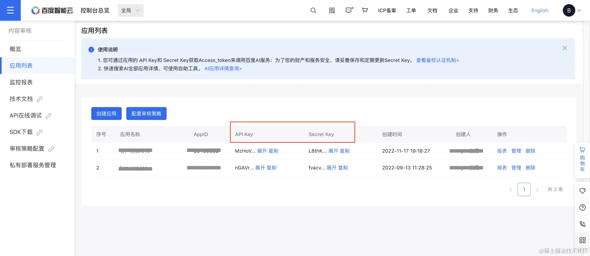Image resolution: width=590 pixels, height=256 pixels.
Task: Open the AI应用详情查询 link
Action: [x=223, y=69]
